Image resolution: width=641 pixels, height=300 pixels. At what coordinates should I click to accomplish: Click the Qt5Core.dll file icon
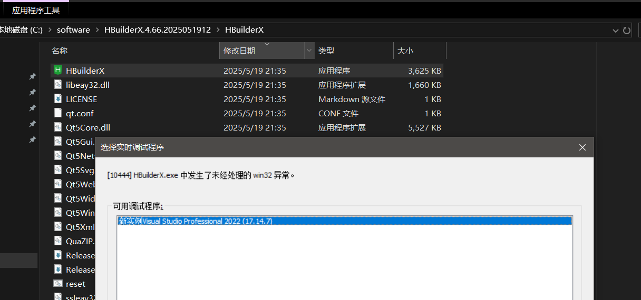click(x=58, y=127)
